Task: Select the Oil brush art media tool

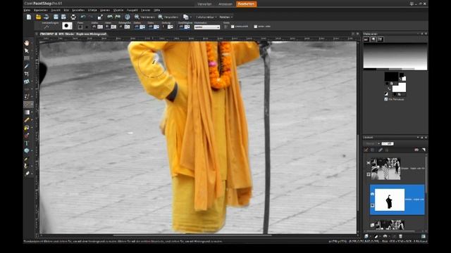Action: tap(27, 174)
